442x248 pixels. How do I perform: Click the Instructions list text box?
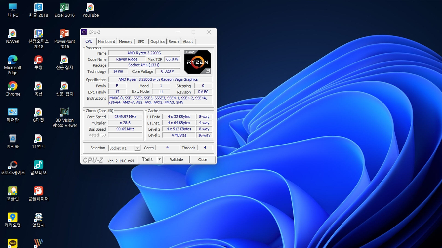tap(160, 100)
